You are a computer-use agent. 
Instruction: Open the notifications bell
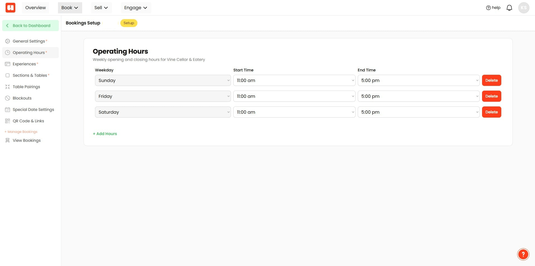point(509,8)
